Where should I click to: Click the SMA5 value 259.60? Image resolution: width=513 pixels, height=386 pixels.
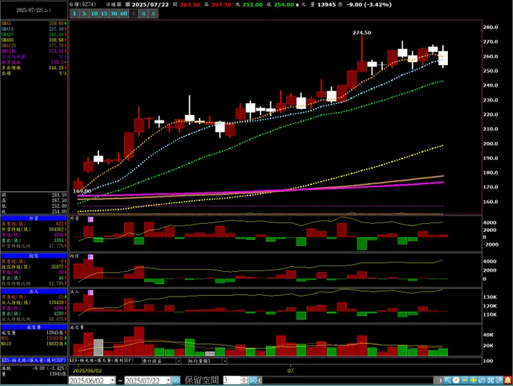56,24
